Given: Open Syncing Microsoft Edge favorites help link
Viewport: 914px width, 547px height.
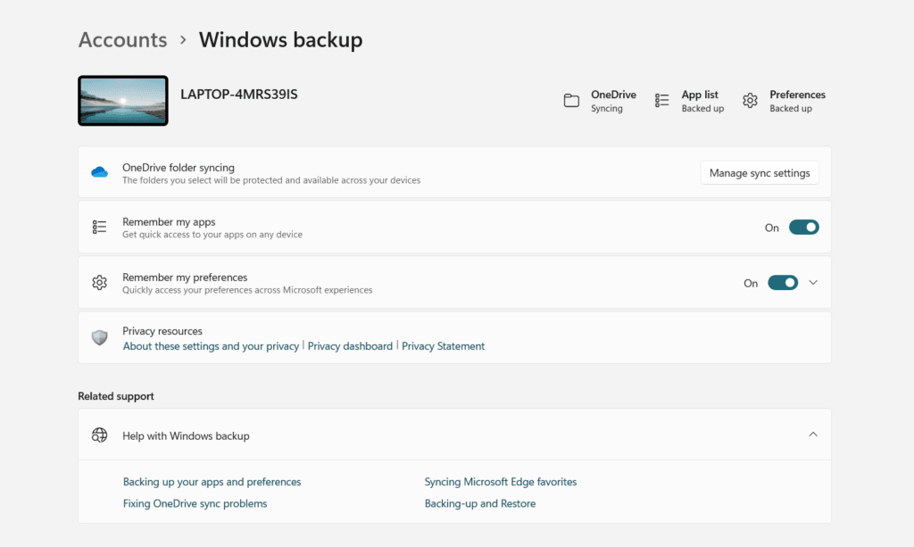Looking at the screenshot, I should point(501,482).
